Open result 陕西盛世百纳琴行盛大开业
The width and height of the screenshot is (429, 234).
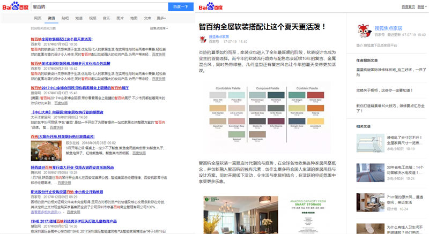click(72, 168)
